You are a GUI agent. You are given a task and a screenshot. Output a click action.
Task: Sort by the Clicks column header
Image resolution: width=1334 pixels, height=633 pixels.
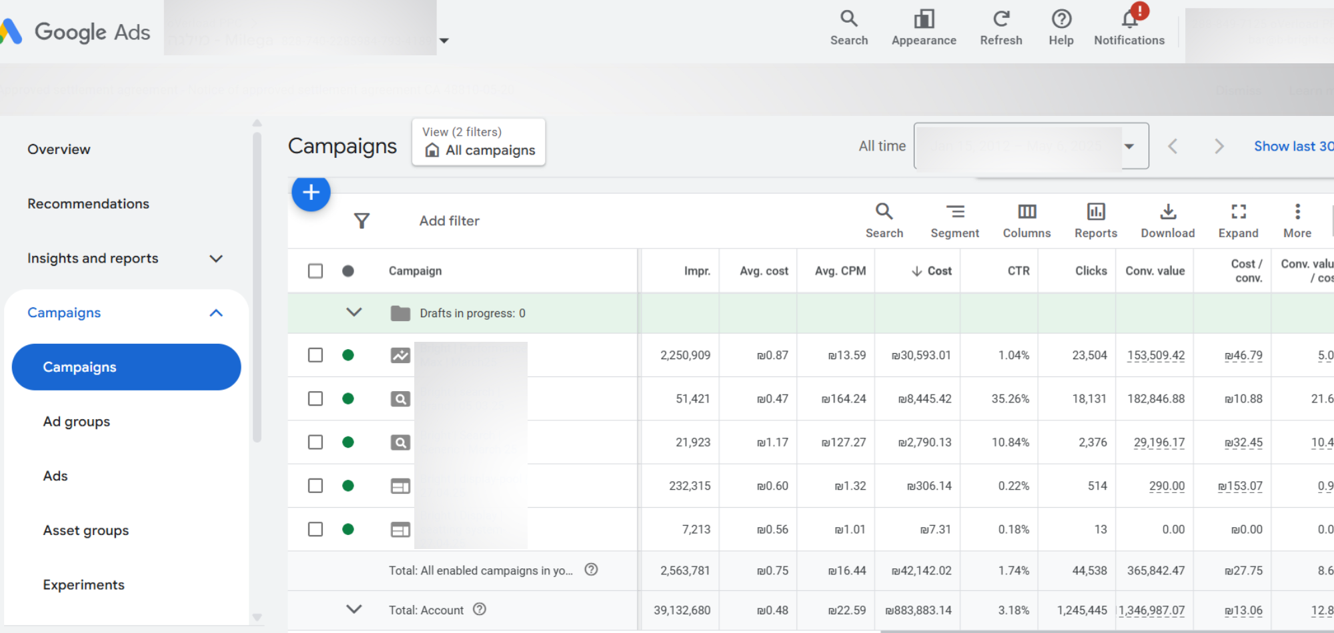[x=1091, y=271]
